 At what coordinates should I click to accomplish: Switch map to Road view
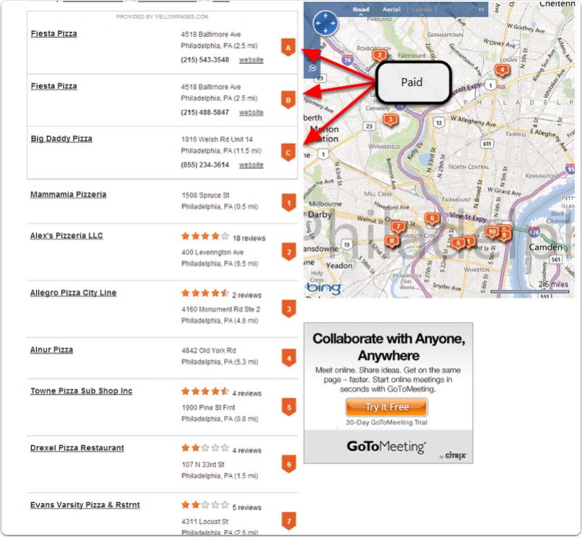(x=361, y=9)
